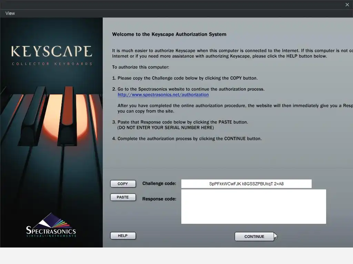Viewport: 353px width, 264px height.
Task: Click the KEYSCAPE title logo
Action: point(52,51)
